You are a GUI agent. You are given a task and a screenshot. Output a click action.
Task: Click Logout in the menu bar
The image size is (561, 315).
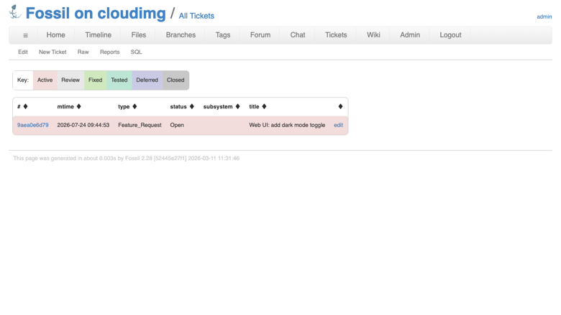pos(450,35)
